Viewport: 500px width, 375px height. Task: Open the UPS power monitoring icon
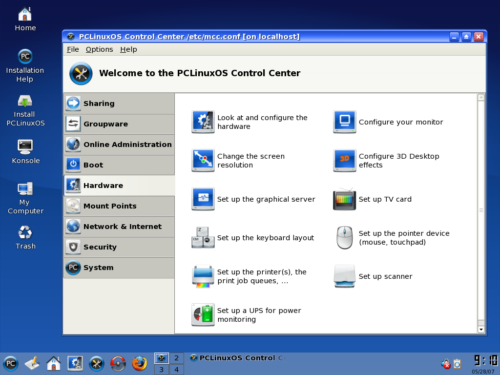click(x=203, y=315)
